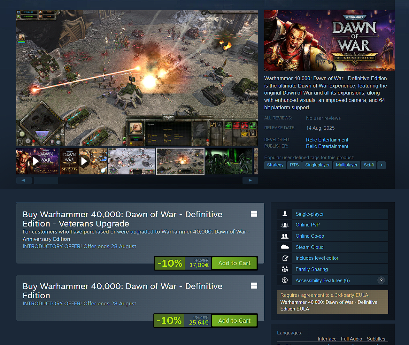Viewport: 409px width, 345px height.
Task: Add Definitive Edition to cart for 25,64€
Action: click(x=234, y=321)
